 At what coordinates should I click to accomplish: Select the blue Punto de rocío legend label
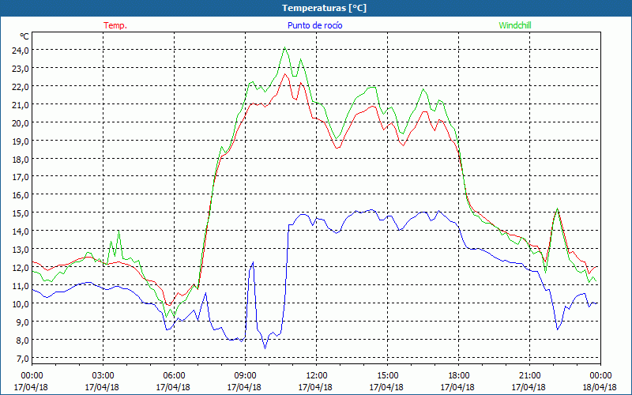(314, 25)
